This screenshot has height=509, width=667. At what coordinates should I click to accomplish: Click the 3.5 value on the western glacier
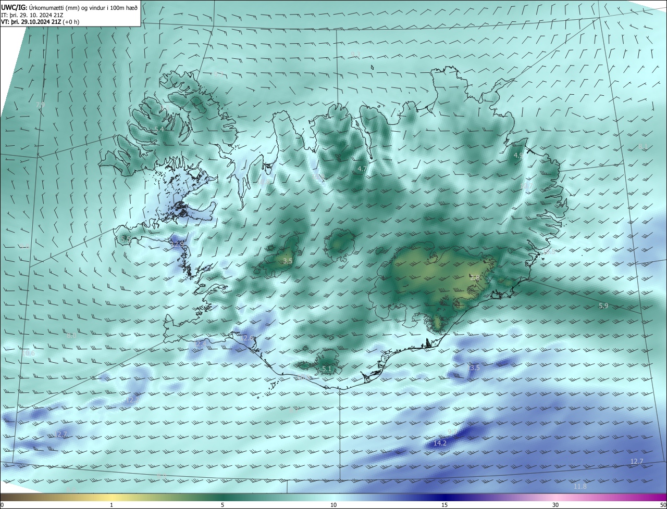tap(287, 261)
